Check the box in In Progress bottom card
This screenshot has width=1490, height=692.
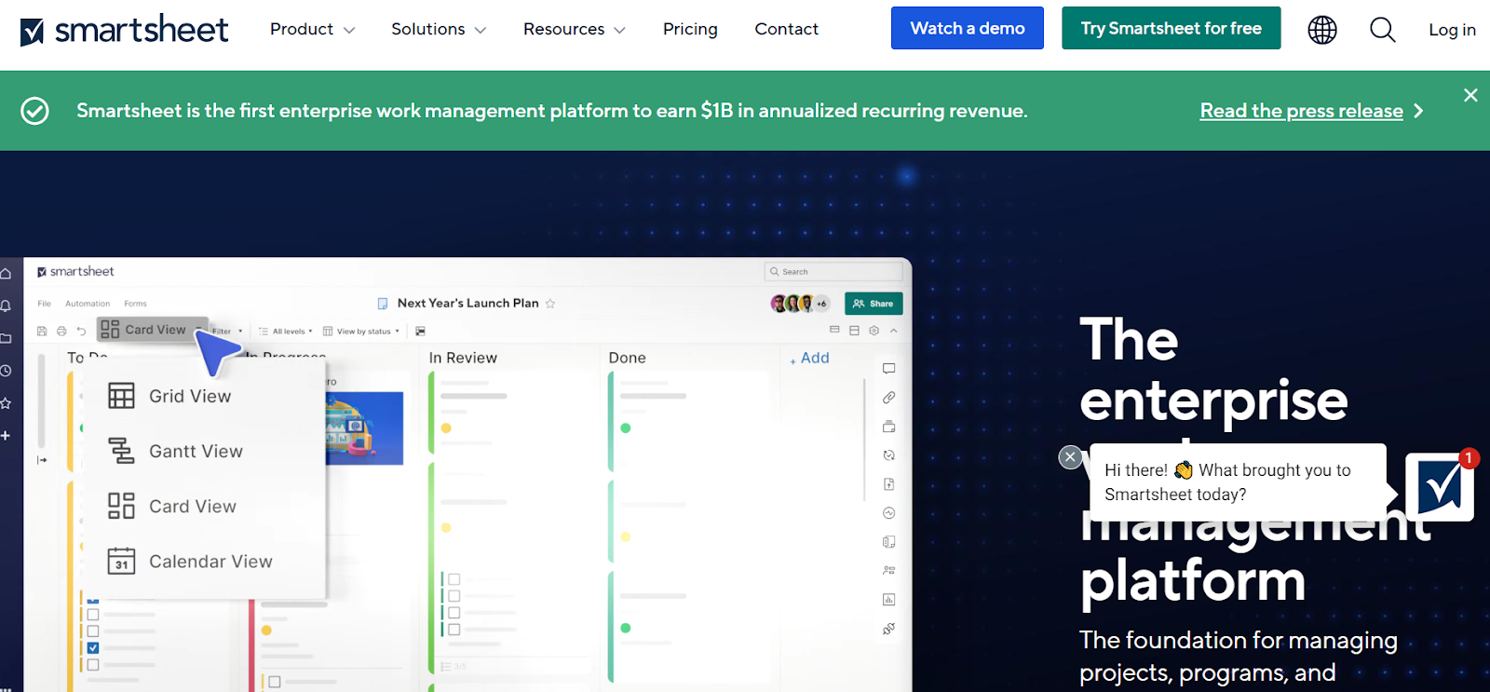275,682
